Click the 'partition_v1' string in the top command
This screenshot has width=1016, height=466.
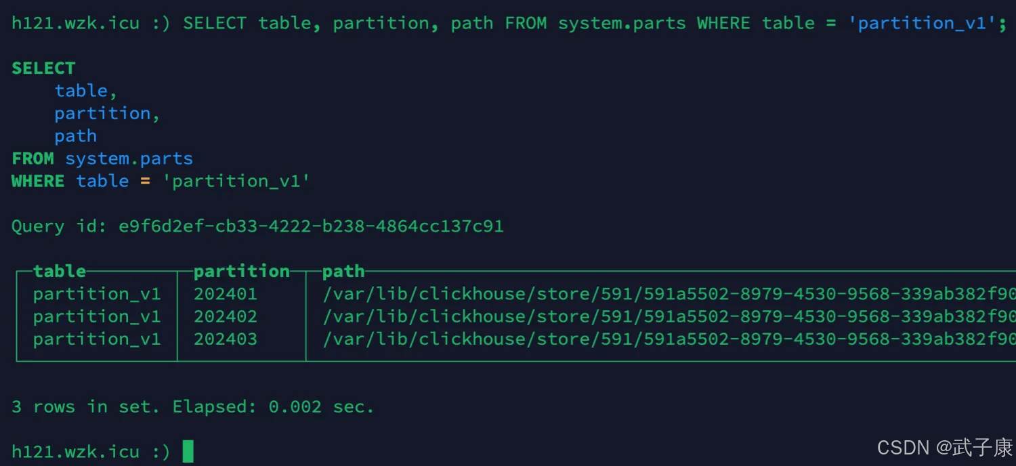(921, 23)
